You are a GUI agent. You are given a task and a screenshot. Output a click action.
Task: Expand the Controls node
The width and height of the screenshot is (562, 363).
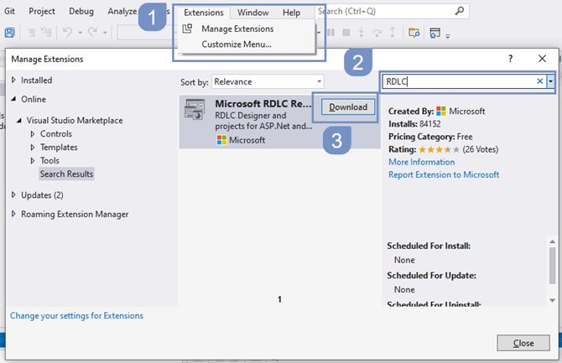click(x=33, y=133)
